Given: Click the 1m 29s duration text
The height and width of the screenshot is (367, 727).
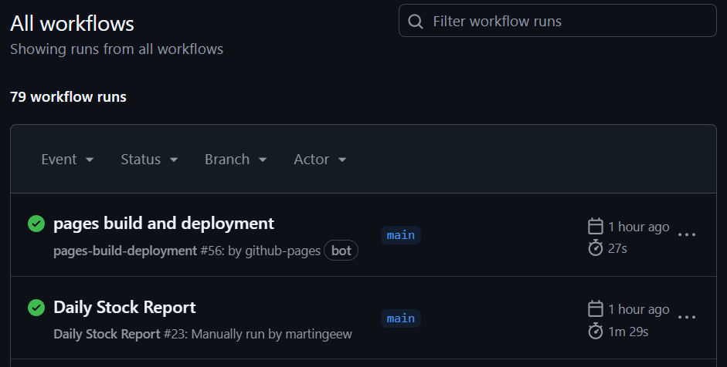Looking at the screenshot, I should 628,332.
